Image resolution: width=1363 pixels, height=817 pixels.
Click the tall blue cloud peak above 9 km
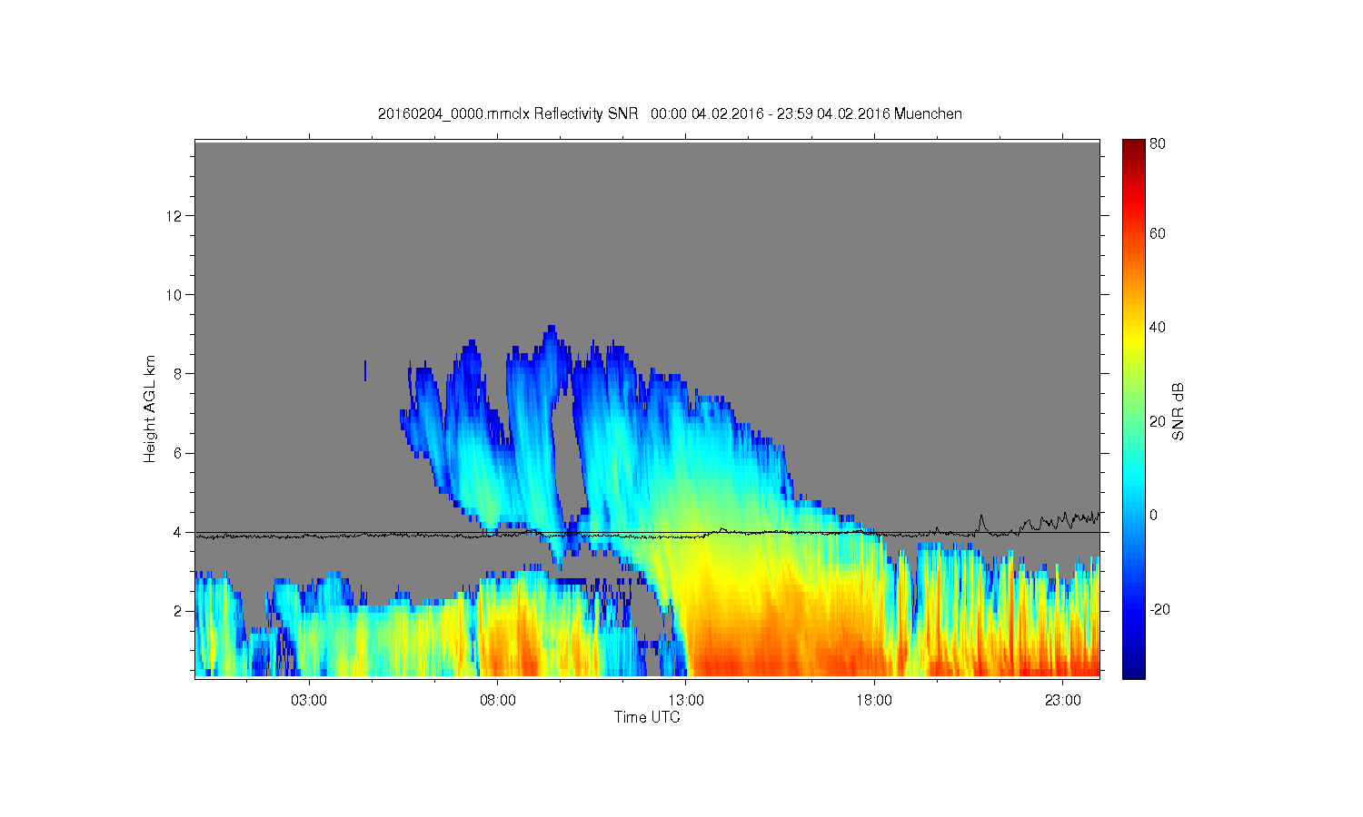click(x=551, y=333)
